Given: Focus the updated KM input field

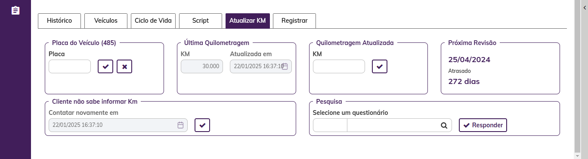Looking at the screenshot, I should 339,66.
